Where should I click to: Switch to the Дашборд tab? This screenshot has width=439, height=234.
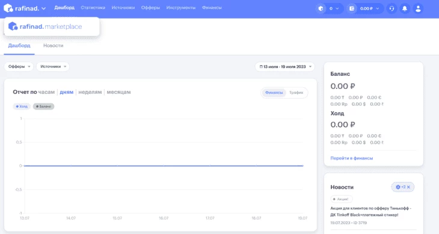[19, 46]
